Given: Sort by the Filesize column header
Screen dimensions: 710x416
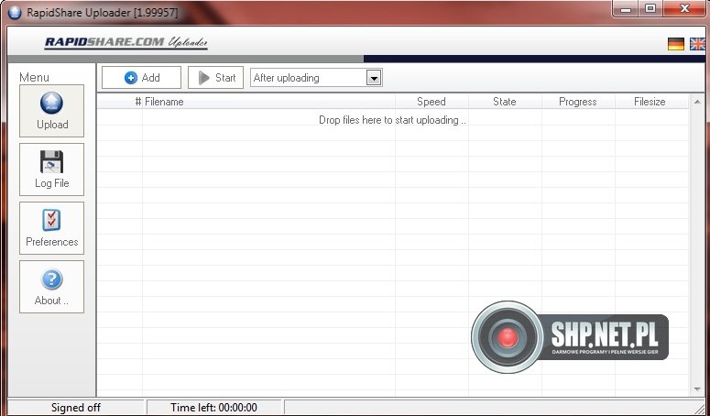Looking at the screenshot, I should click(x=650, y=102).
